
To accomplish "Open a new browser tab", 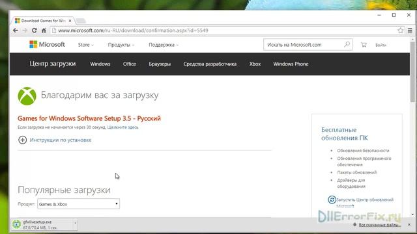I will pos(81,21).
